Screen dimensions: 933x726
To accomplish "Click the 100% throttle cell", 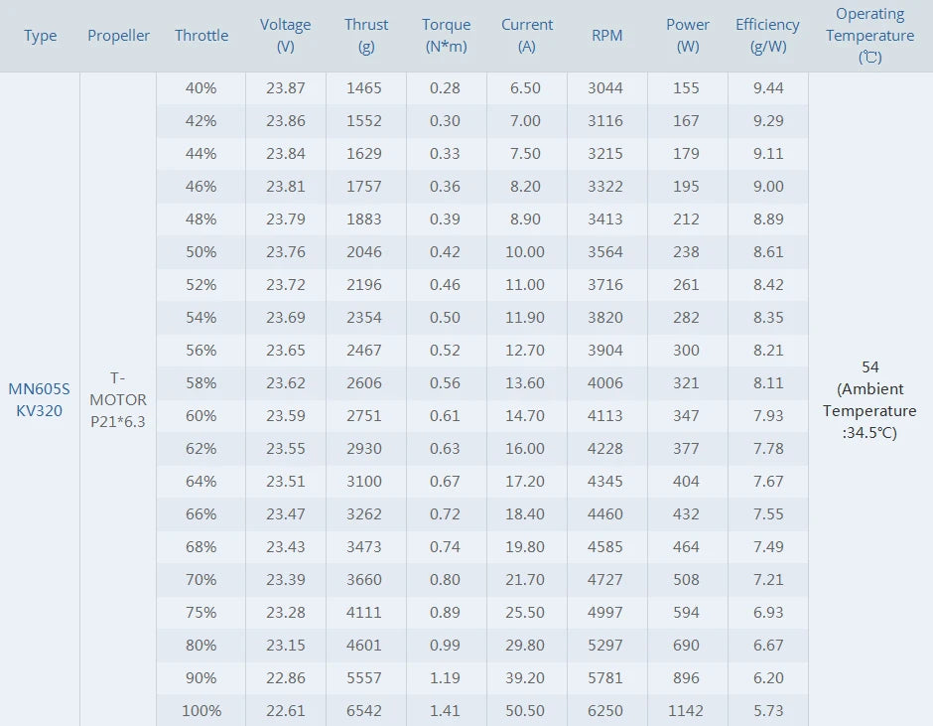I will [201, 710].
